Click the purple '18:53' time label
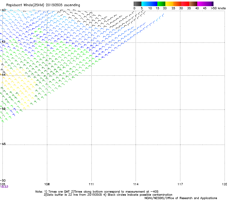This screenshot has height=200, width=227. pyautogui.click(x=4, y=187)
